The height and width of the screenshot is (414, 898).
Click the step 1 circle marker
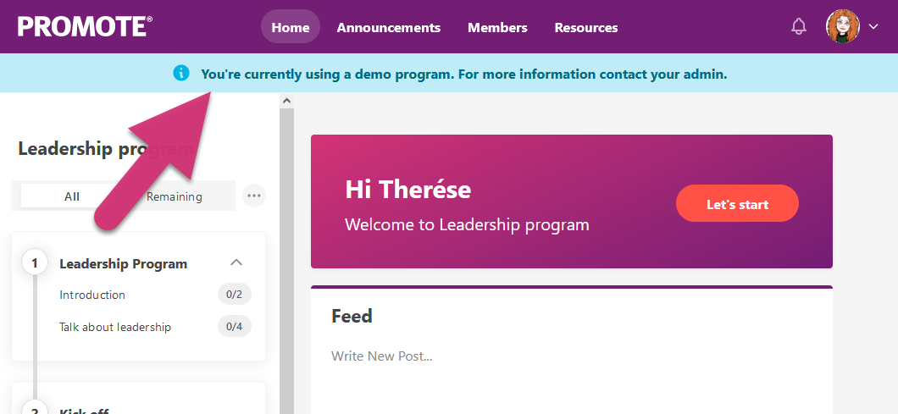pos(35,263)
